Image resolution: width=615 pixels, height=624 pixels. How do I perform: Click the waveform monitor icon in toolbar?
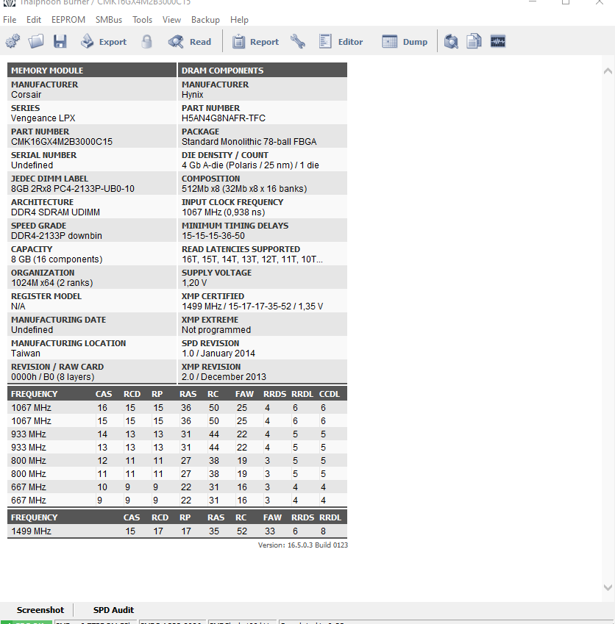498,41
